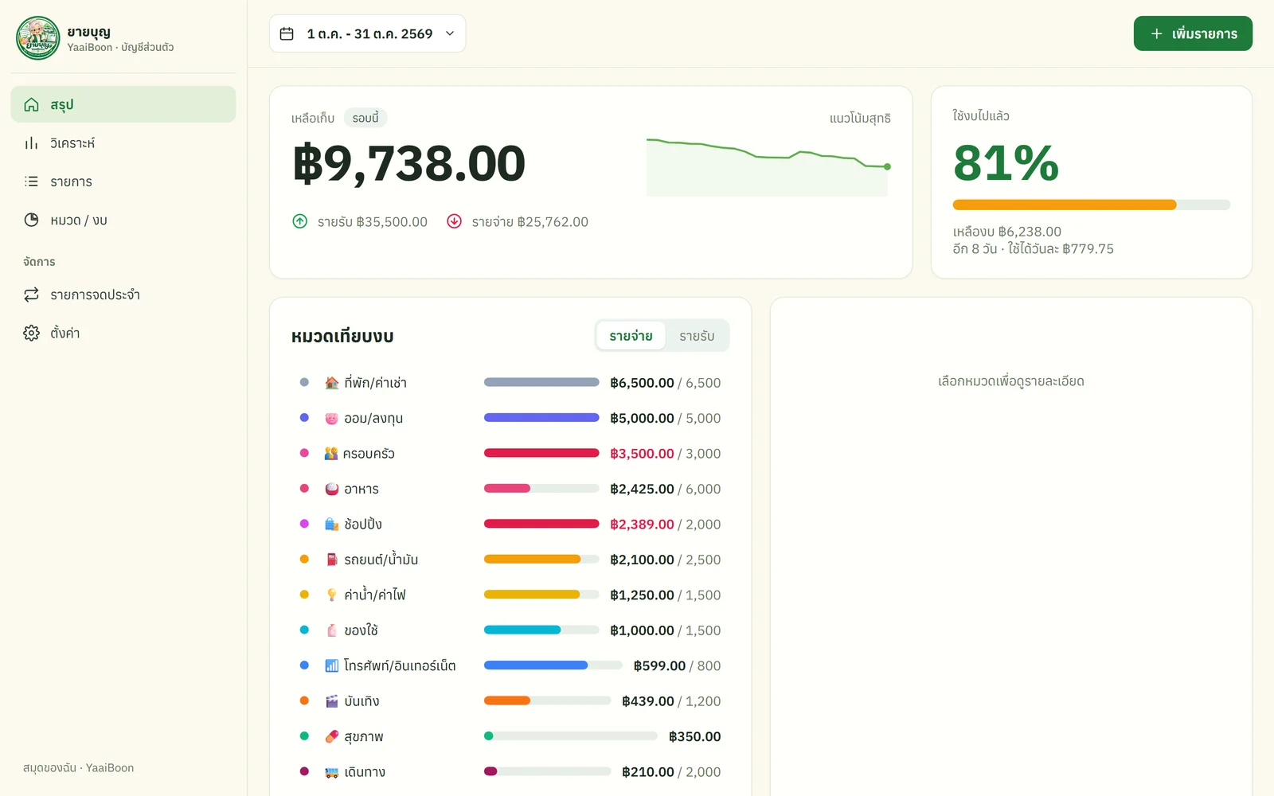The width and height of the screenshot is (1274, 796).
Task: Click the piggy bank icon for ออม/ลงทุน
Action: coord(332,418)
